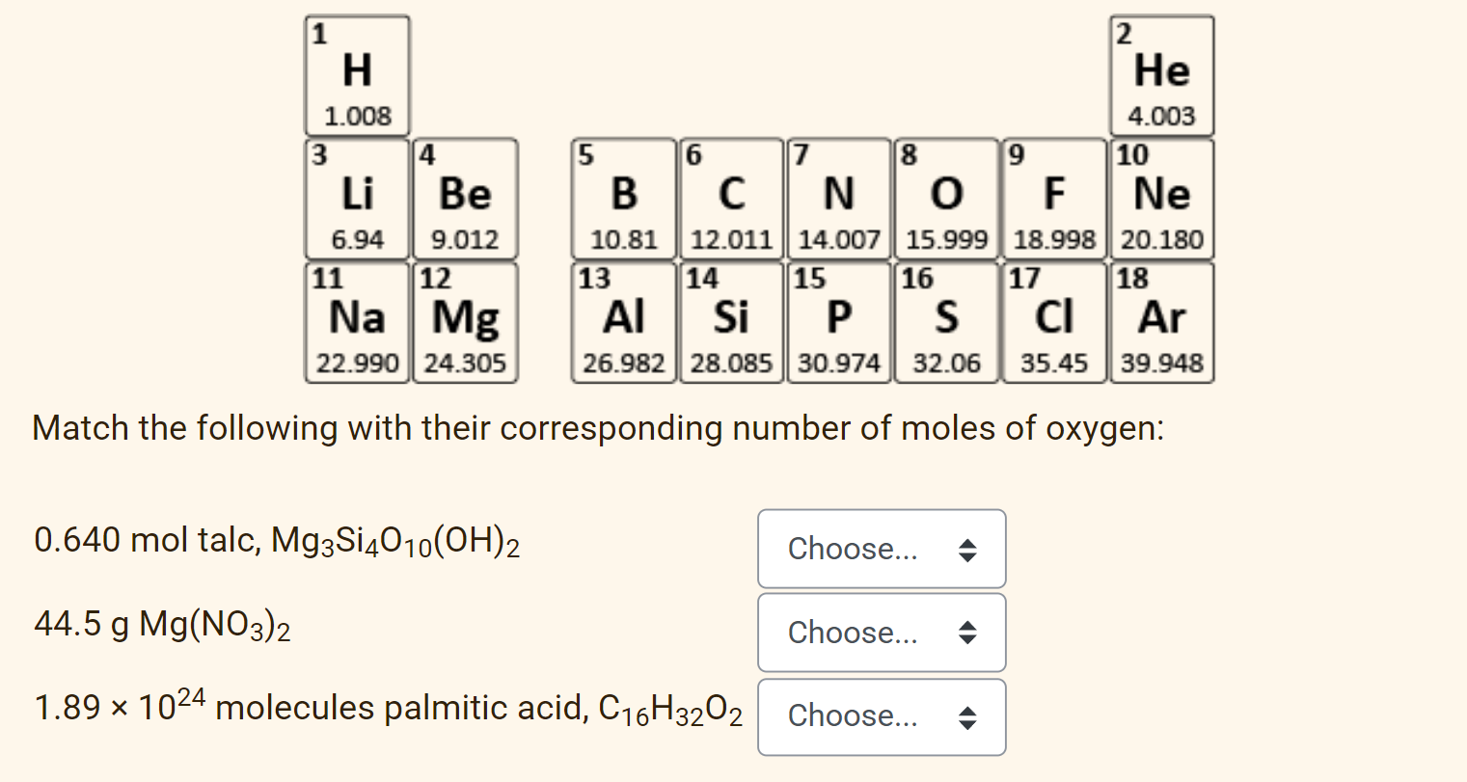Click the Sodium element tile

358,322
